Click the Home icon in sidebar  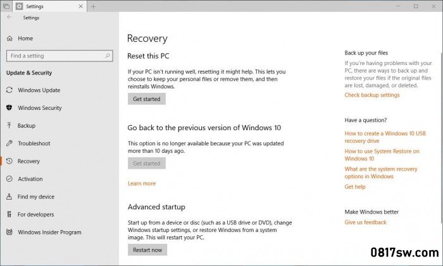9,39
